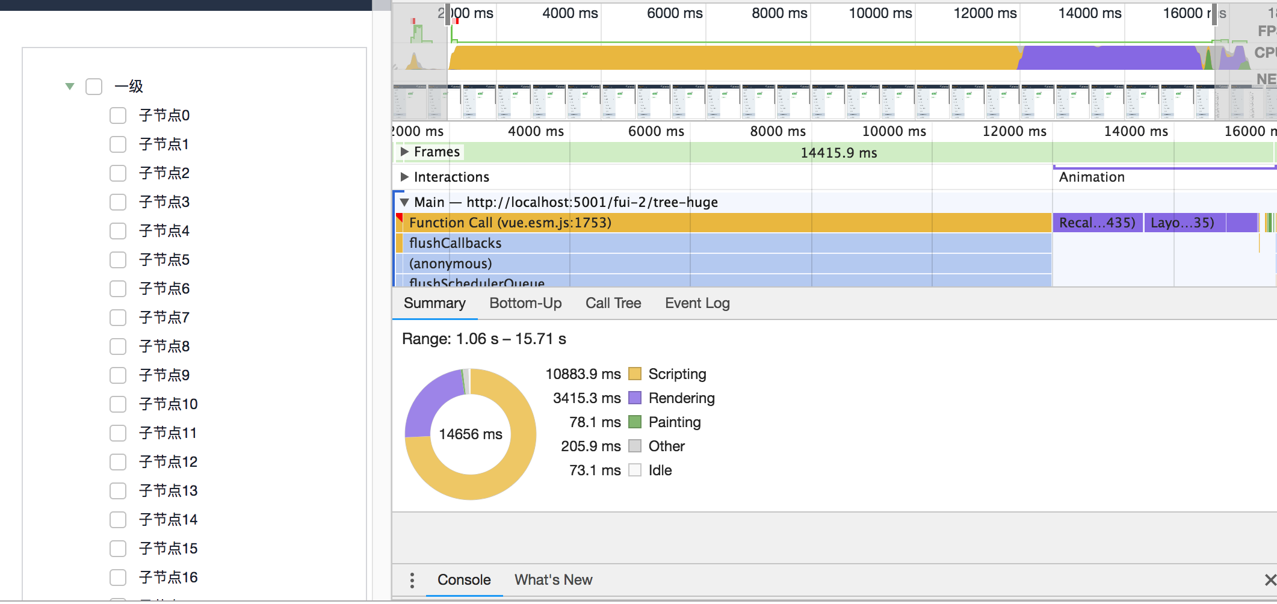Check the 子节点6 checkbox
The width and height of the screenshot is (1277, 604).
[118, 289]
